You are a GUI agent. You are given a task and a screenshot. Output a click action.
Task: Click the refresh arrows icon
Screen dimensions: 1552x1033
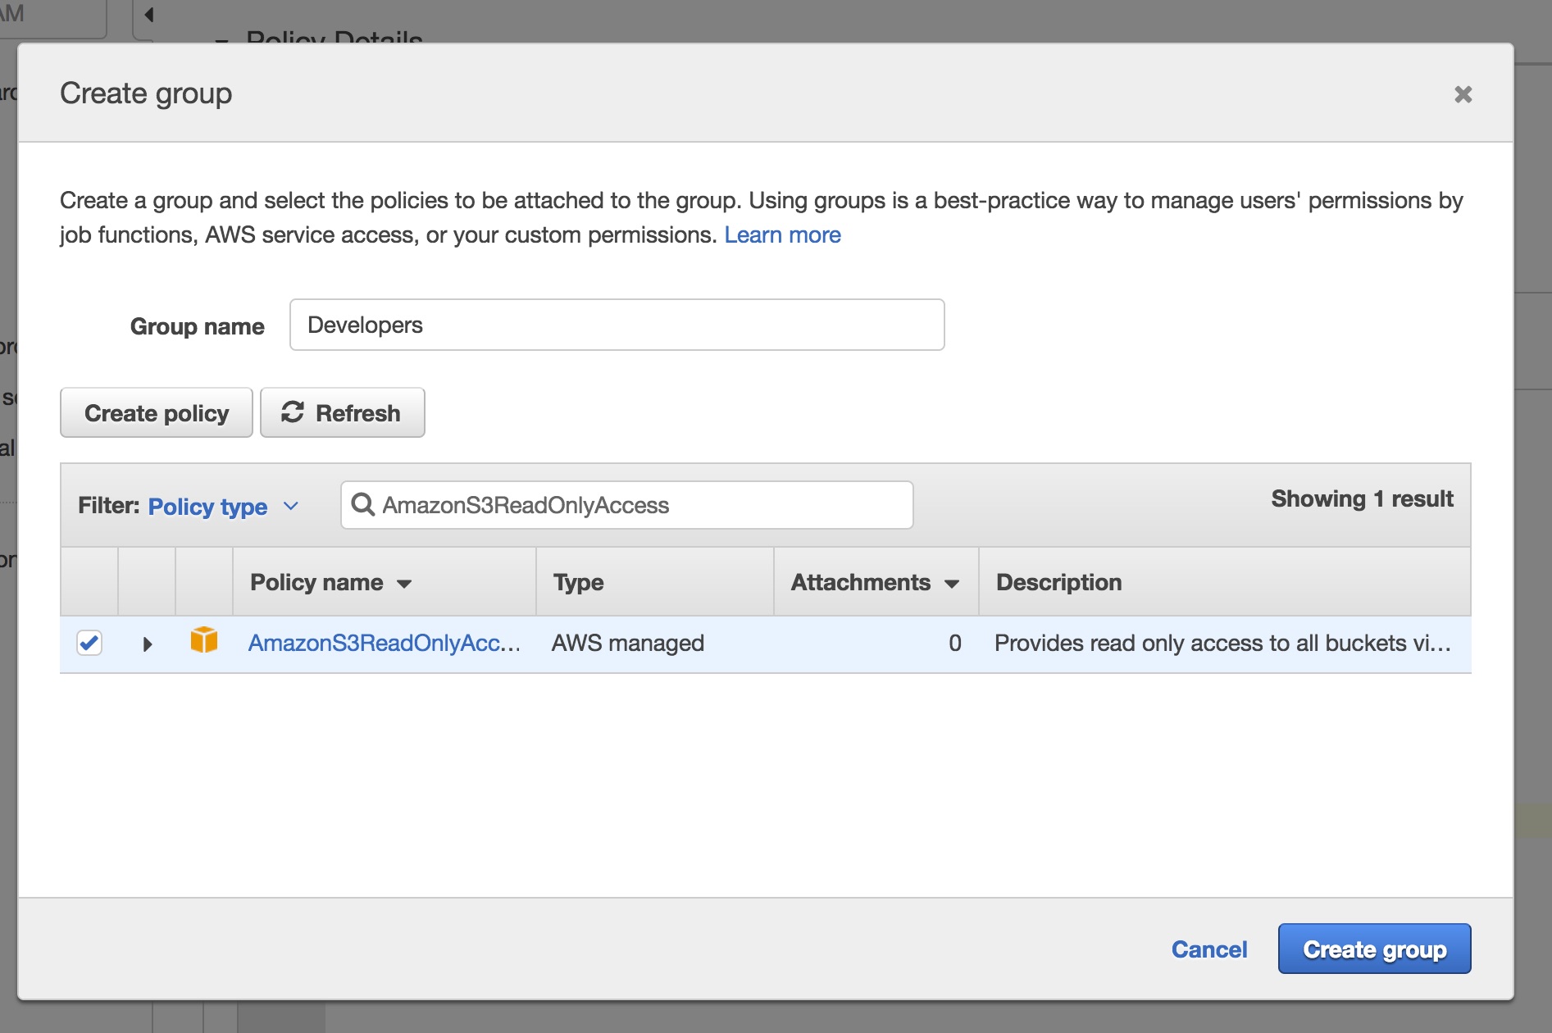[293, 412]
